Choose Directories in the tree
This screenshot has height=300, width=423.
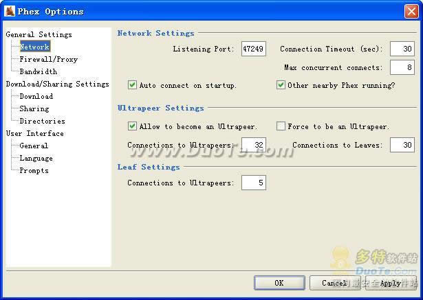tap(42, 121)
